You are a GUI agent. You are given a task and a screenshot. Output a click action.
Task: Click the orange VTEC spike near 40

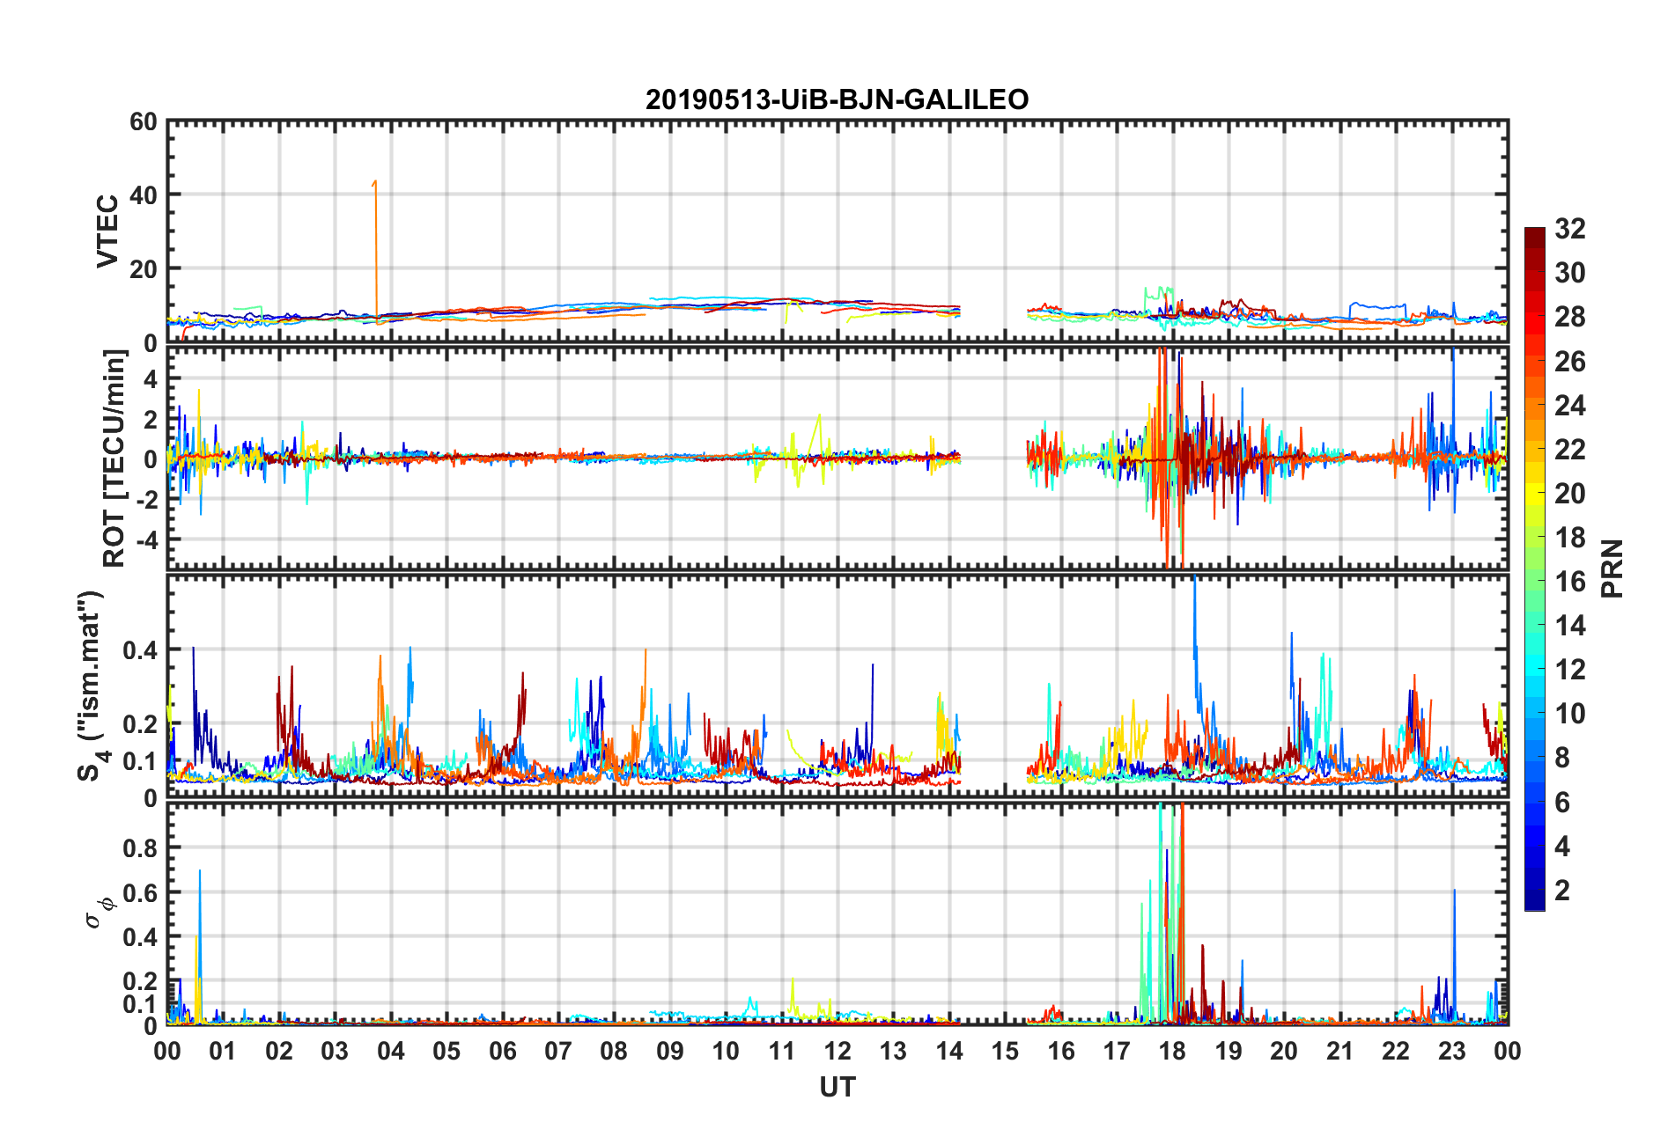point(375,251)
